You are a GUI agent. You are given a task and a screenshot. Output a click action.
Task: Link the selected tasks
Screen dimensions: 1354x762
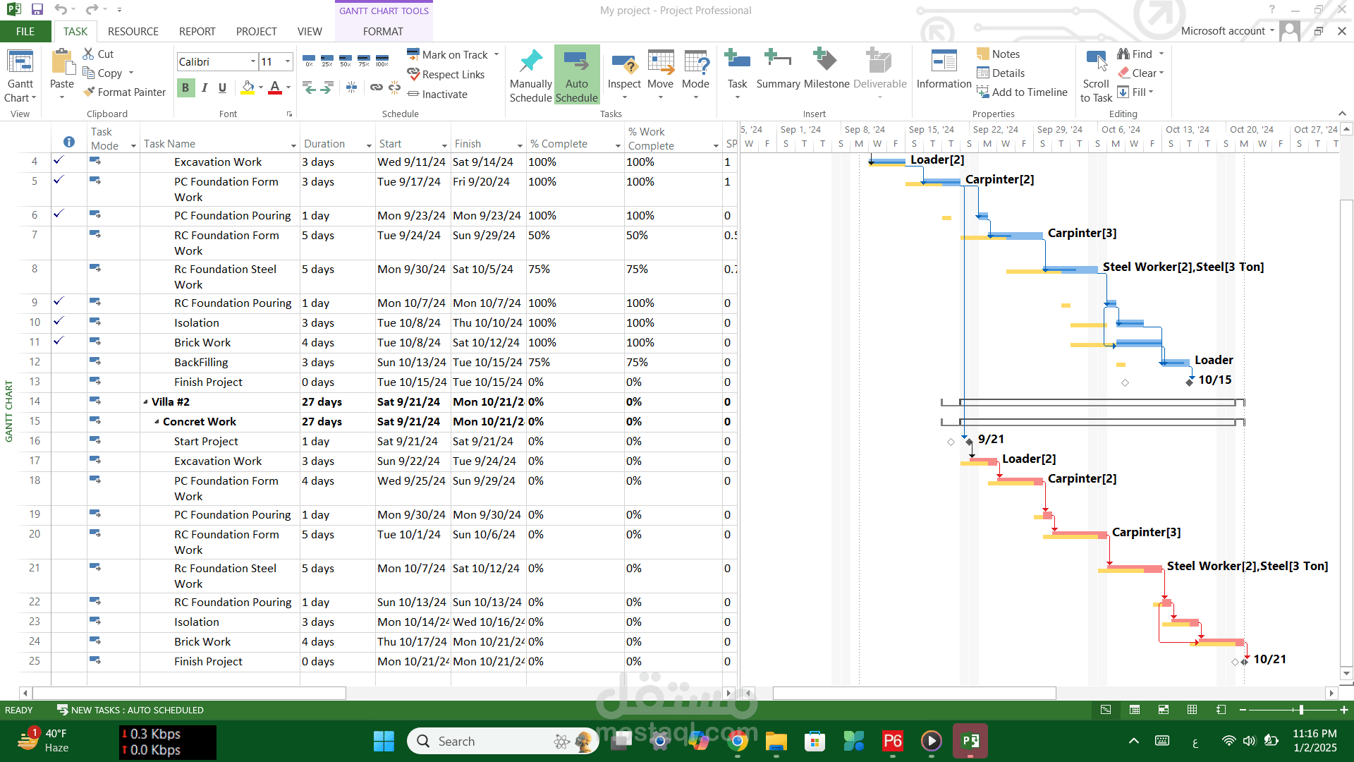377,87
